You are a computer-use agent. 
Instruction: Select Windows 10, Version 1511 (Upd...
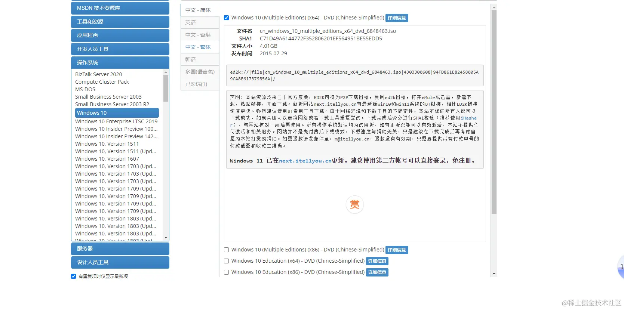tap(116, 151)
